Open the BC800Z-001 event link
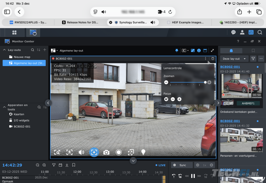The image size is (266, 183). 230,67
